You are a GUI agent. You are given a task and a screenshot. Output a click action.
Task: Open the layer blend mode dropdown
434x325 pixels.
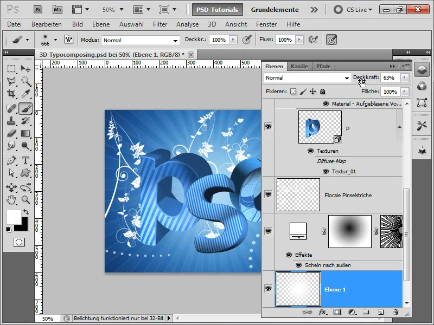[x=307, y=78]
